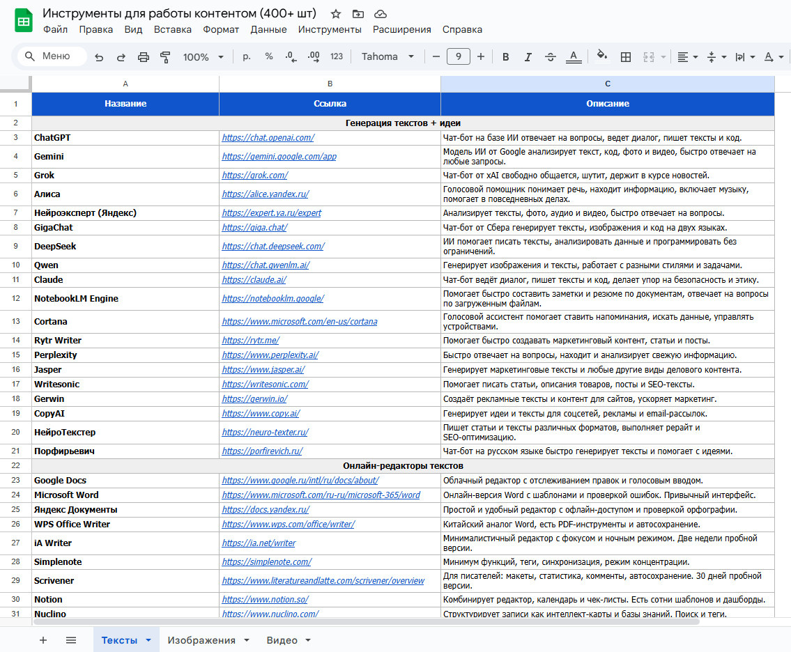791x652 pixels.
Task: Open the Правка menu
Action: [96, 30]
